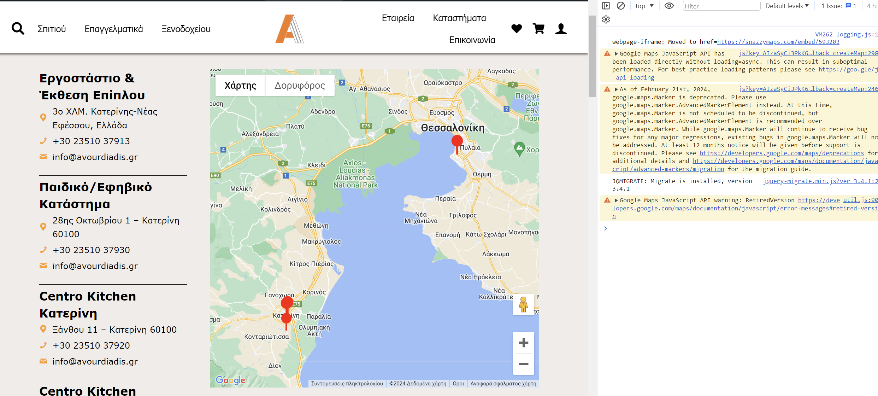
Task: Open VM262 logging.js:1 source link
Action: (846, 34)
